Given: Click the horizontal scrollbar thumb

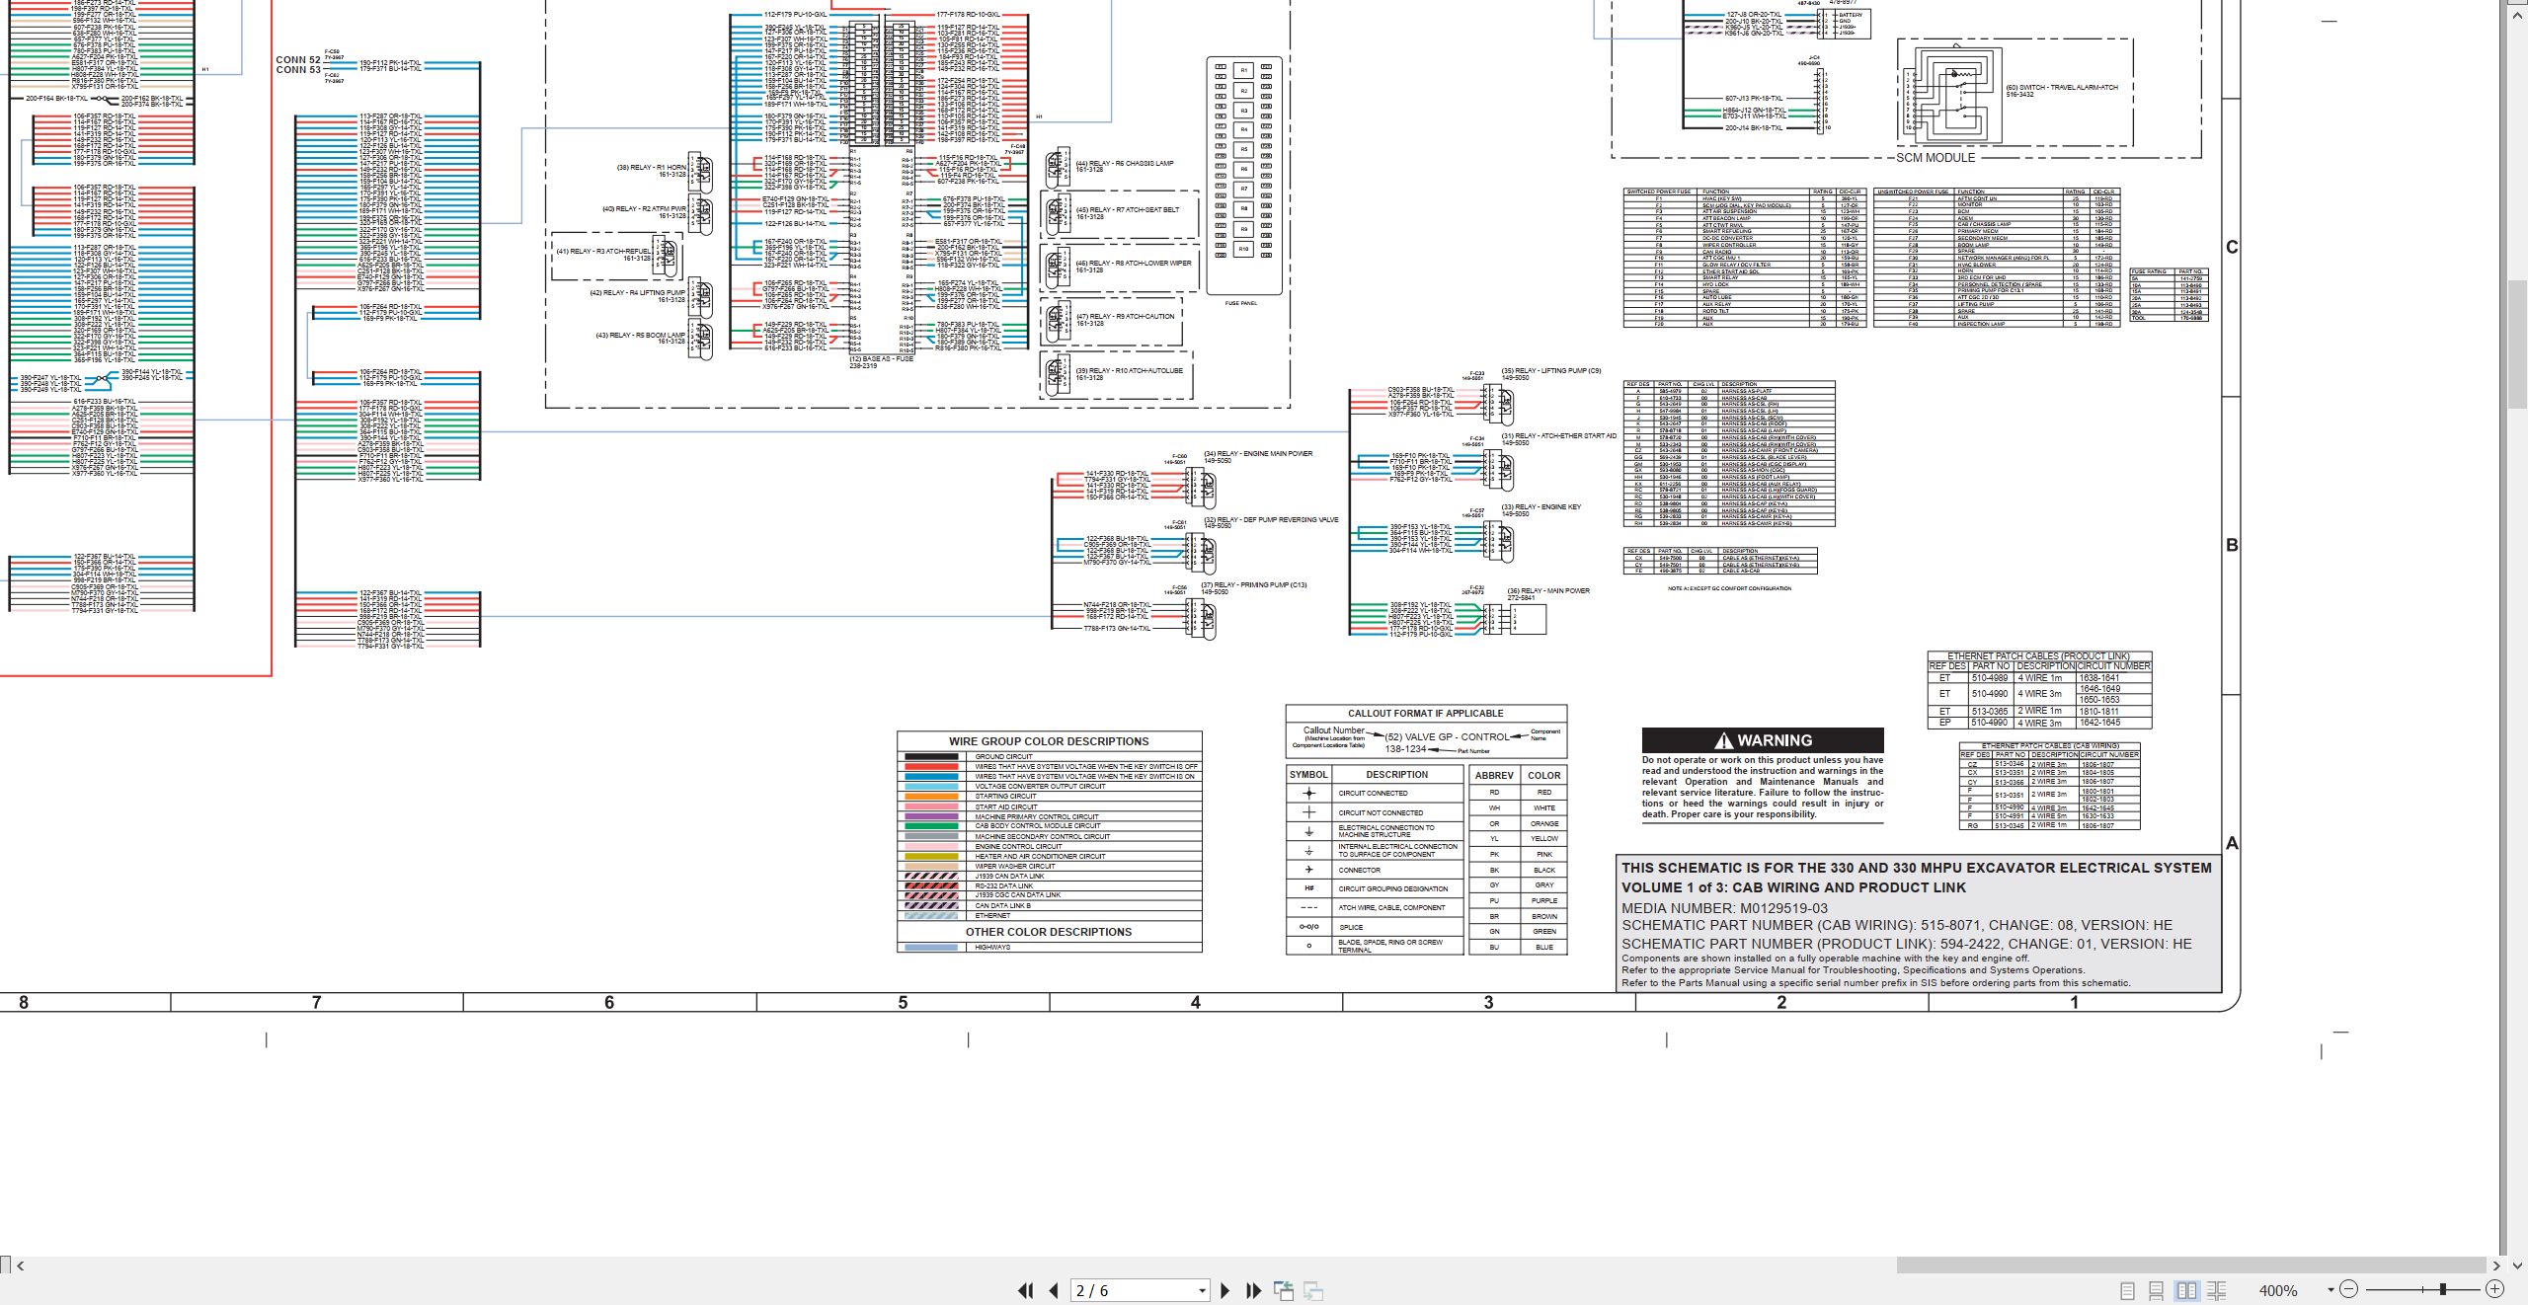Looking at the screenshot, I should point(2191,1265).
